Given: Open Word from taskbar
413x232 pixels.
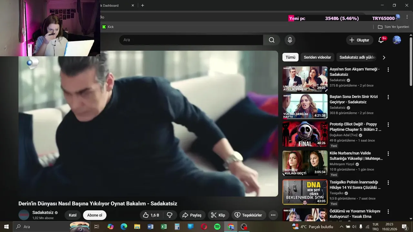Looking at the screenshot, I should (150, 227).
